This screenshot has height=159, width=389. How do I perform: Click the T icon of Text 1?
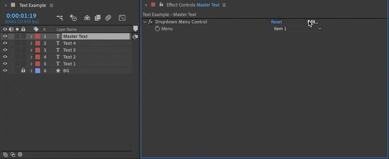(58, 64)
